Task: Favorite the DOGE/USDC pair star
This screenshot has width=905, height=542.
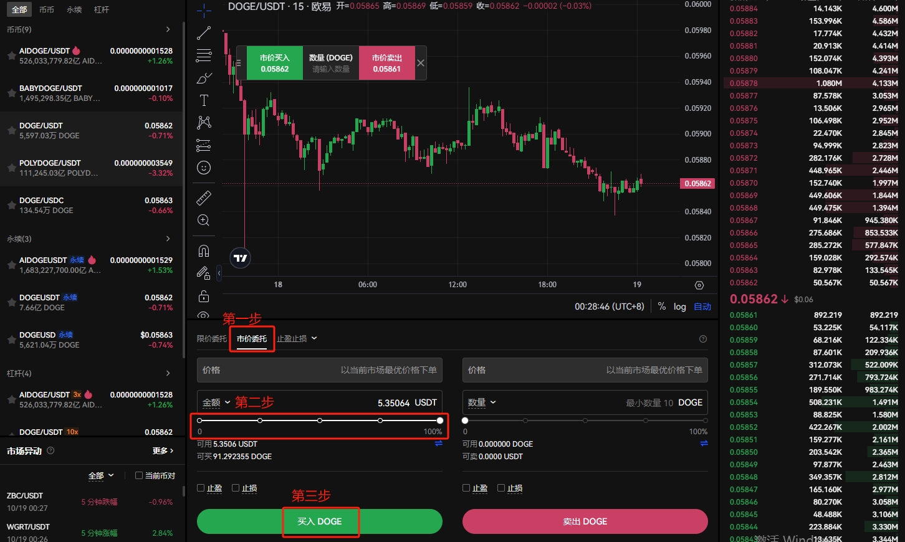Action: point(11,205)
